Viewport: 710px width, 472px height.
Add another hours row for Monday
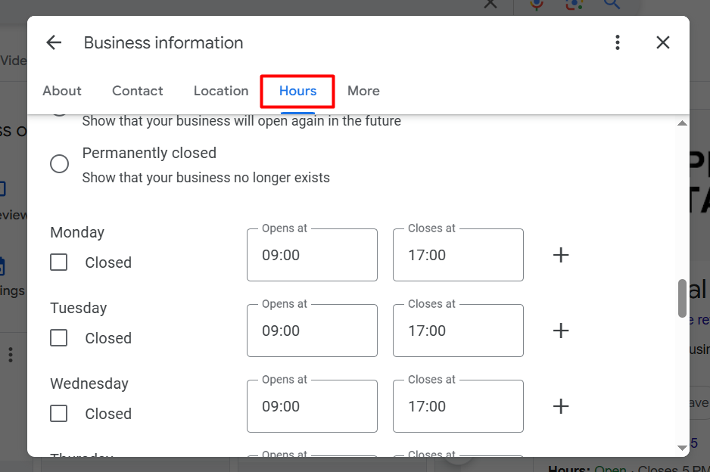561,255
